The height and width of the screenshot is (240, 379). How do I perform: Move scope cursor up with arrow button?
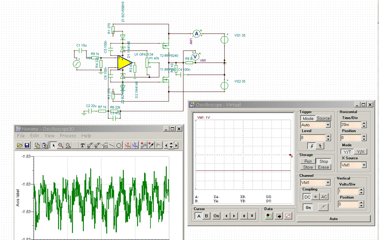click(x=244, y=216)
